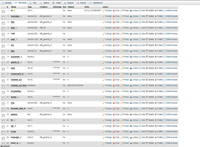Click the Primary key icon for lft

tap(122, 120)
